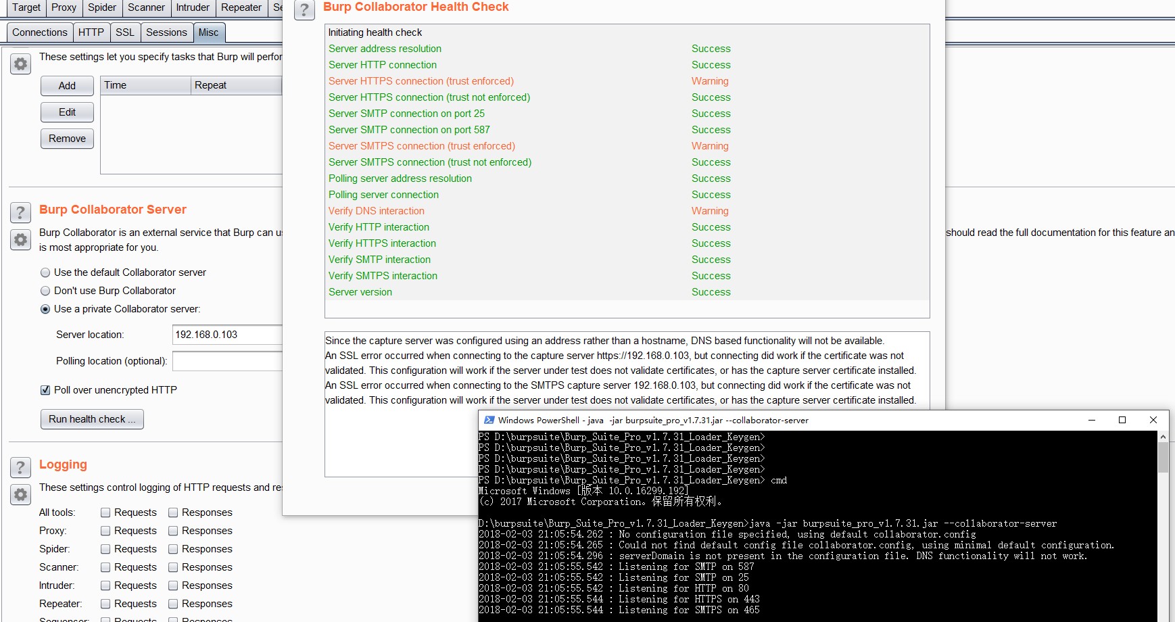The width and height of the screenshot is (1175, 622).
Task: Click Initiating health check text line
Action: [375, 32]
